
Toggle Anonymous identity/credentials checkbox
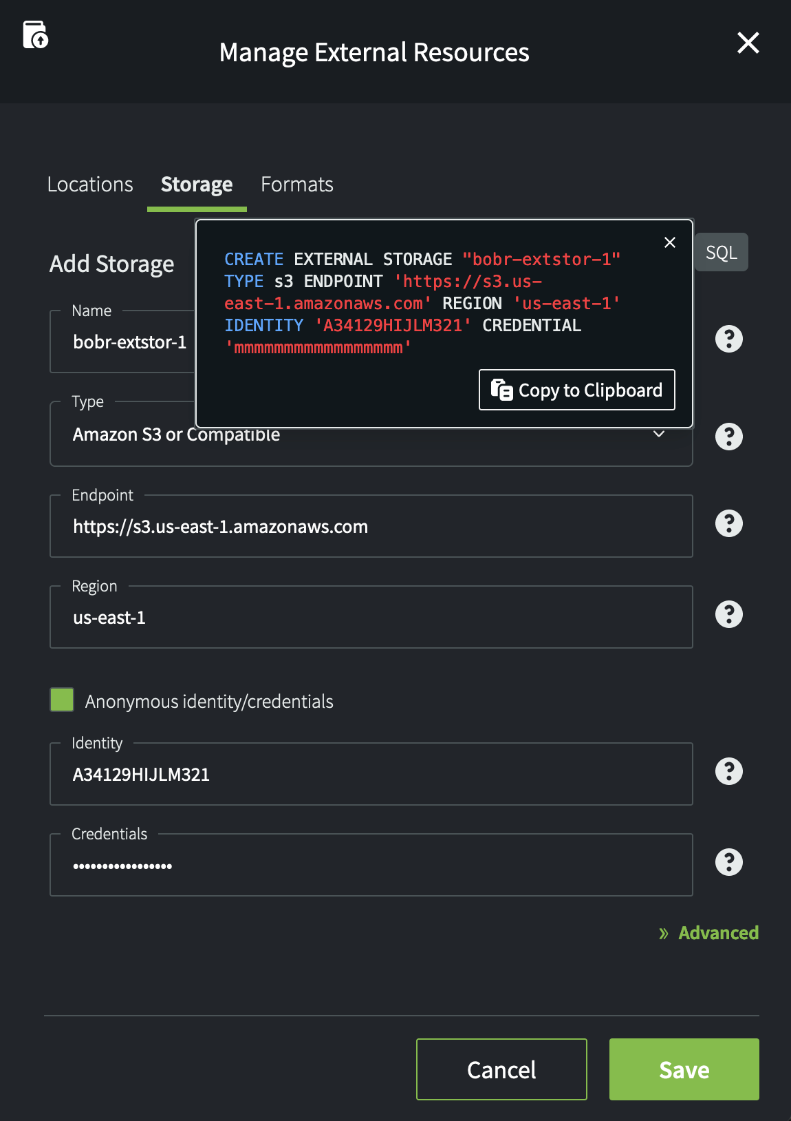[62, 700]
